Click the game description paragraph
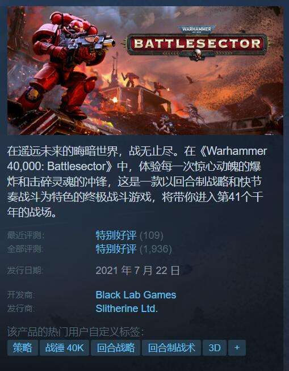The height and width of the screenshot is (371, 289). click(137, 182)
